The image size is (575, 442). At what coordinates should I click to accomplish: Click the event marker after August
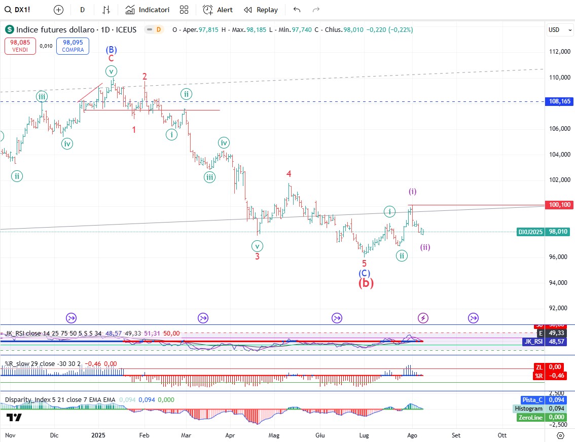click(474, 318)
